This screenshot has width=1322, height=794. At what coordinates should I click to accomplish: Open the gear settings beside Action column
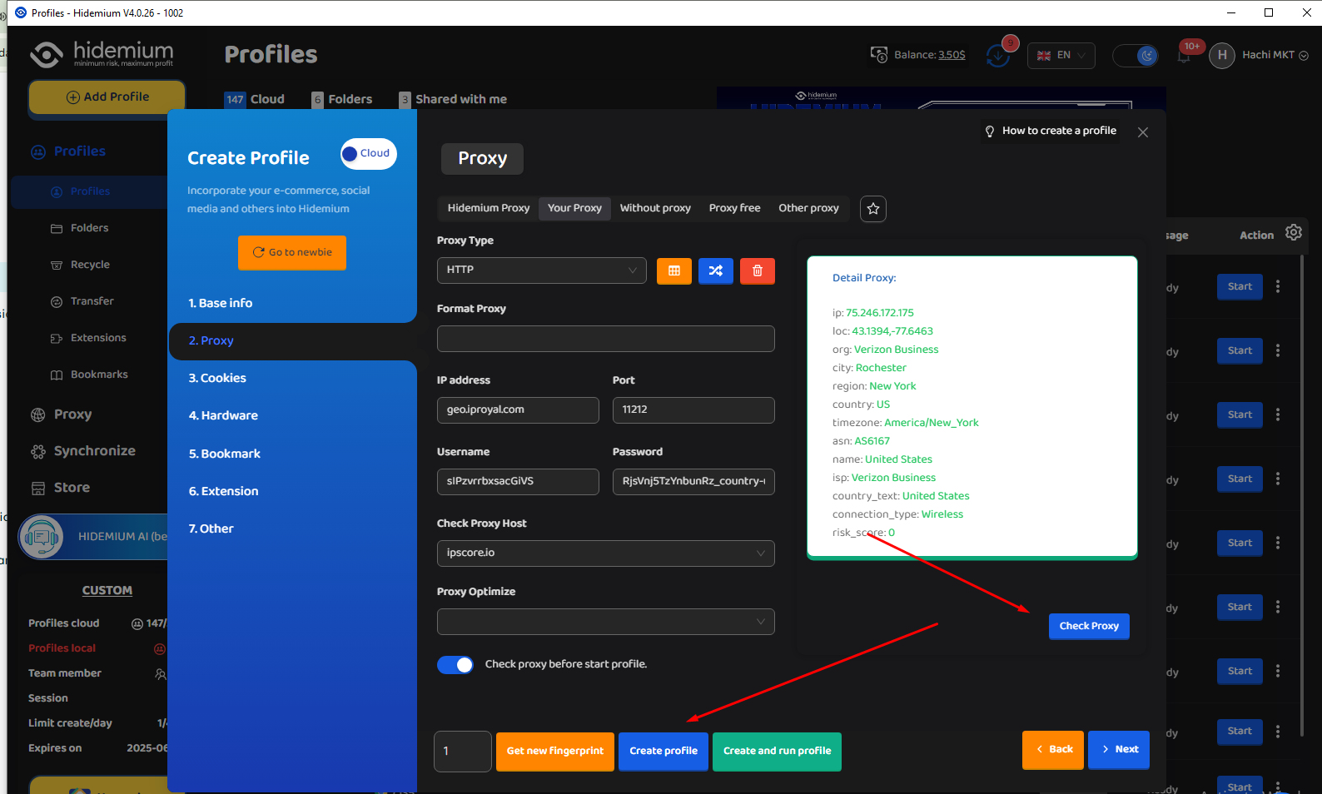tap(1294, 233)
